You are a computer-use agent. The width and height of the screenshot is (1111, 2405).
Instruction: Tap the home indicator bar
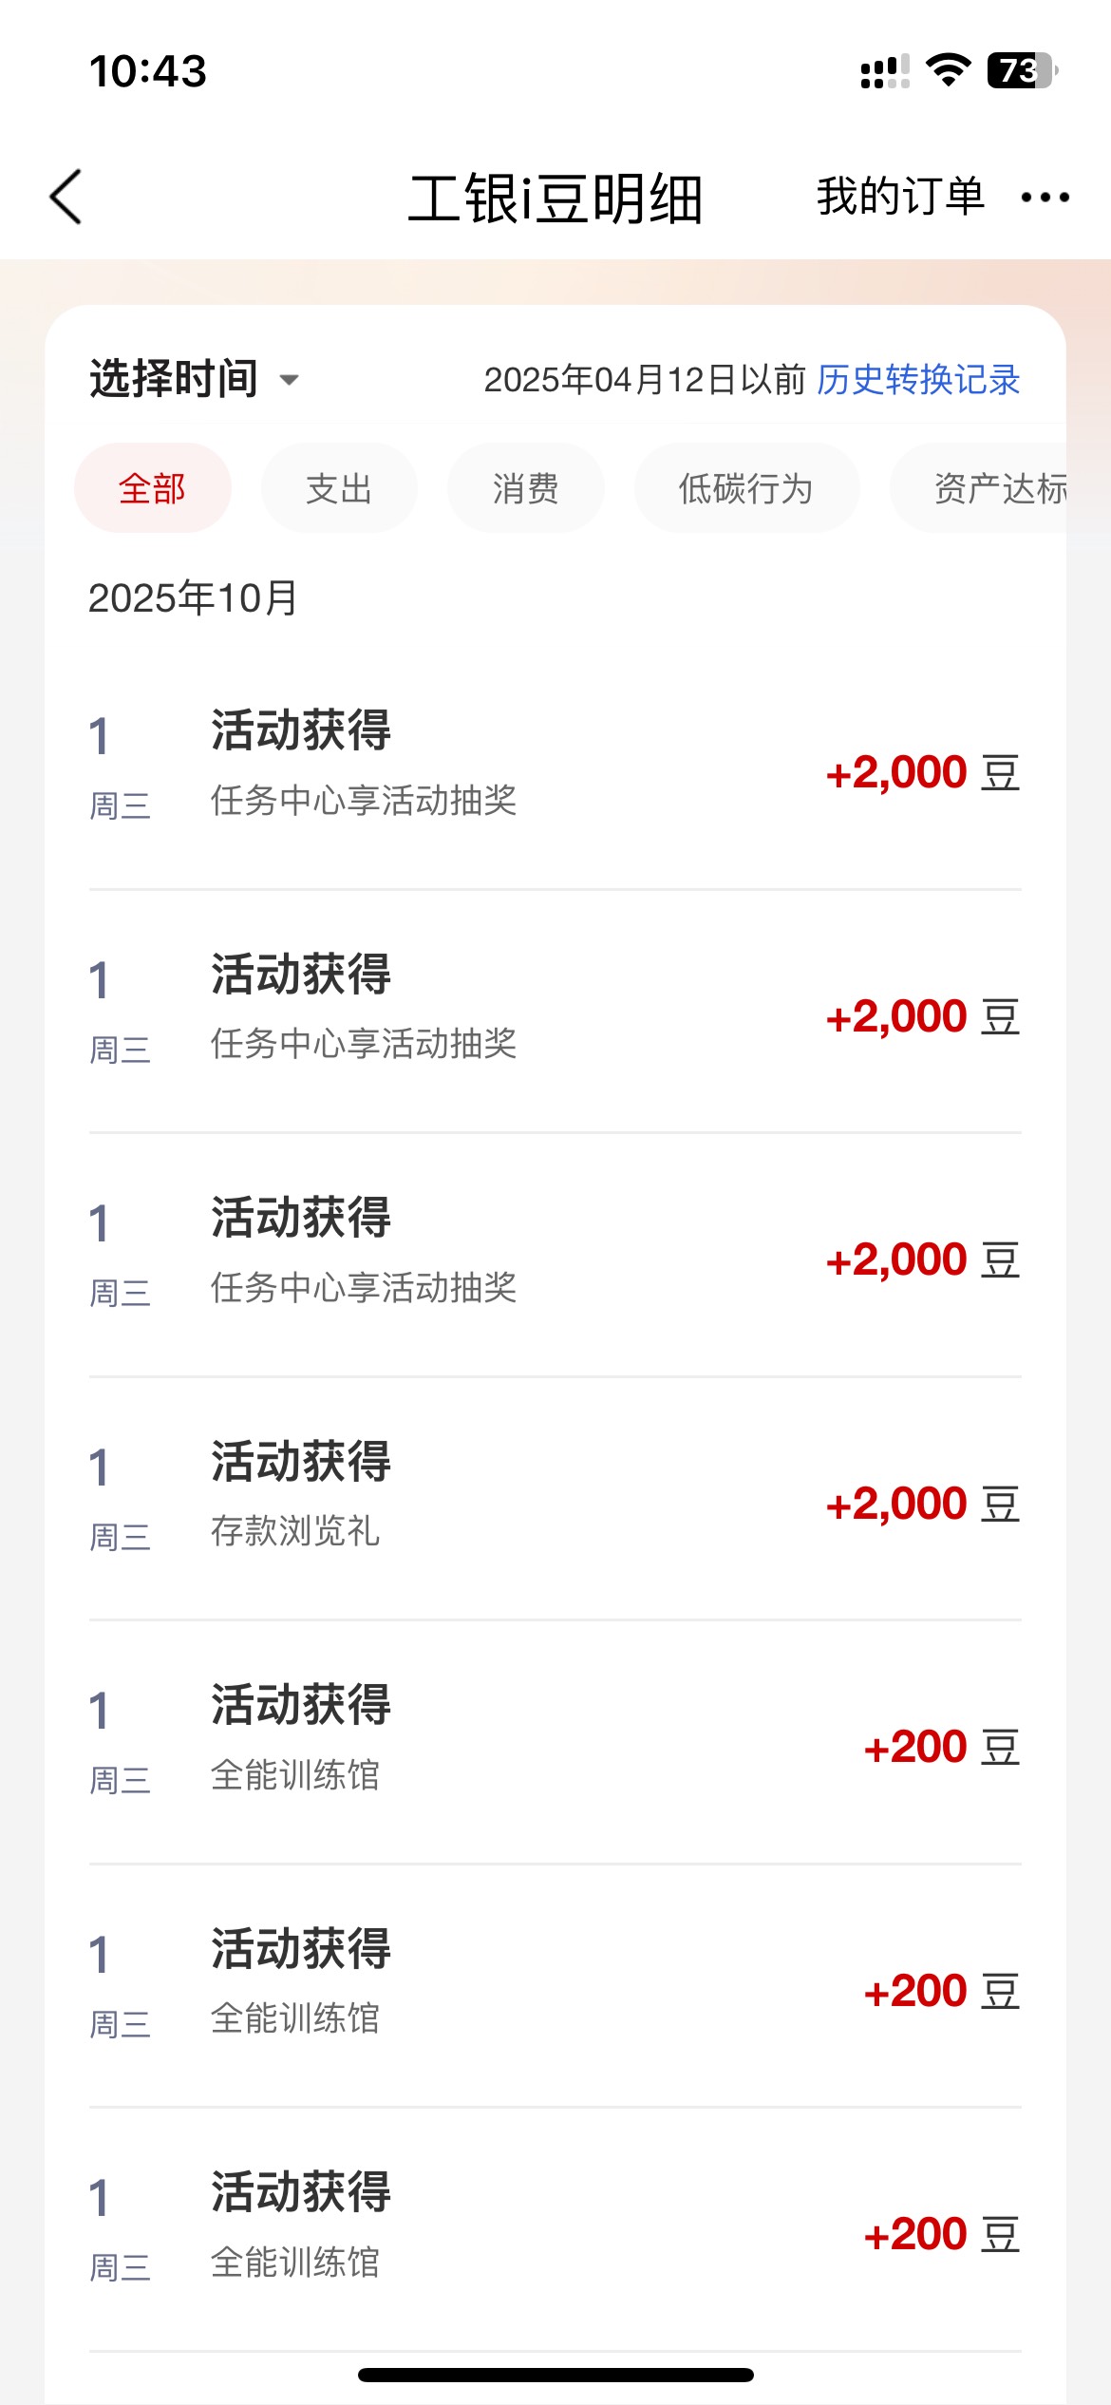(x=555, y=2375)
